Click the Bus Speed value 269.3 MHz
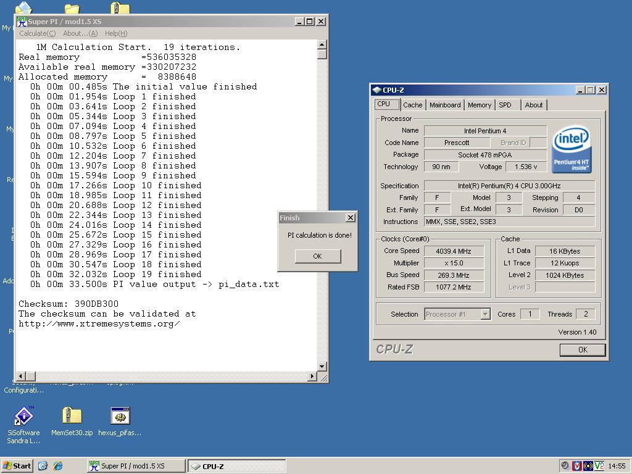Image resolution: width=632 pixels, height=474 pixels. coord(454,275)
